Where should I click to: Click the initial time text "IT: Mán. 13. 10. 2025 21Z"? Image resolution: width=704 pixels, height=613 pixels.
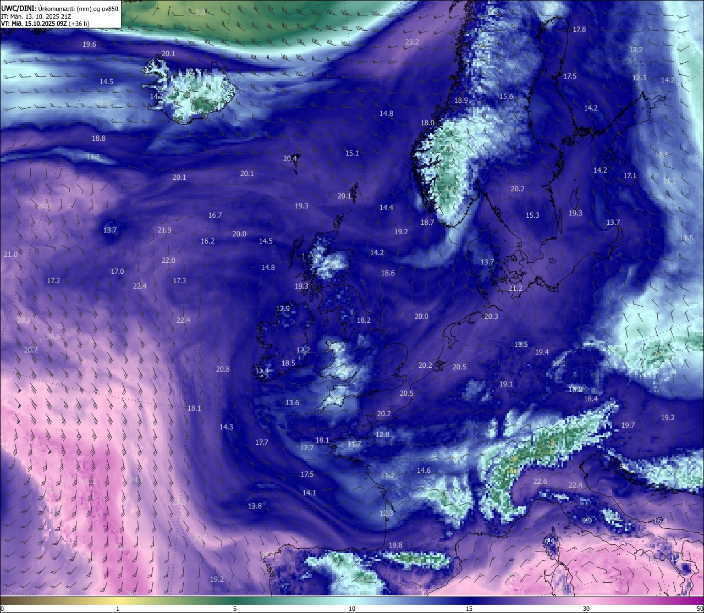pyautogui.click(x=37, y=16)
